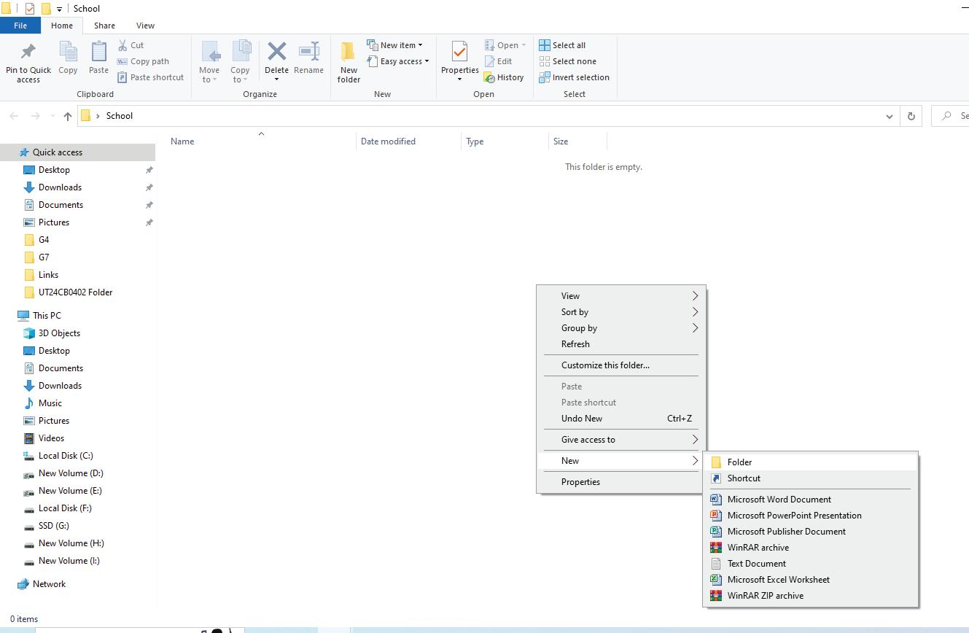
Task: Click Invert selection in ribbon
Action: (574, 77)
